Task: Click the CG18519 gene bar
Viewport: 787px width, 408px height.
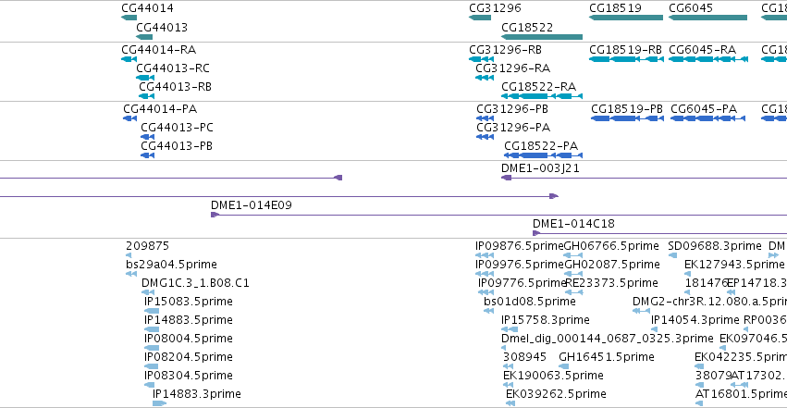Action: coord(626,18)
